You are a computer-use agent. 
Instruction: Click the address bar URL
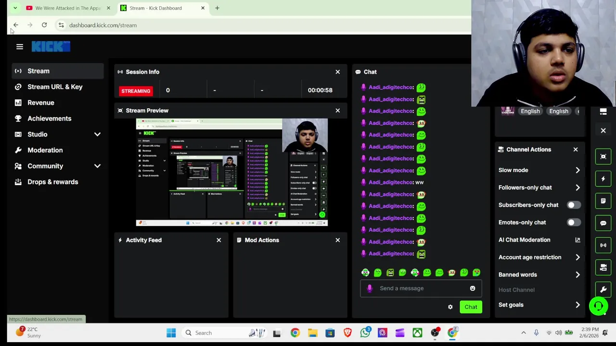point(103,25)
